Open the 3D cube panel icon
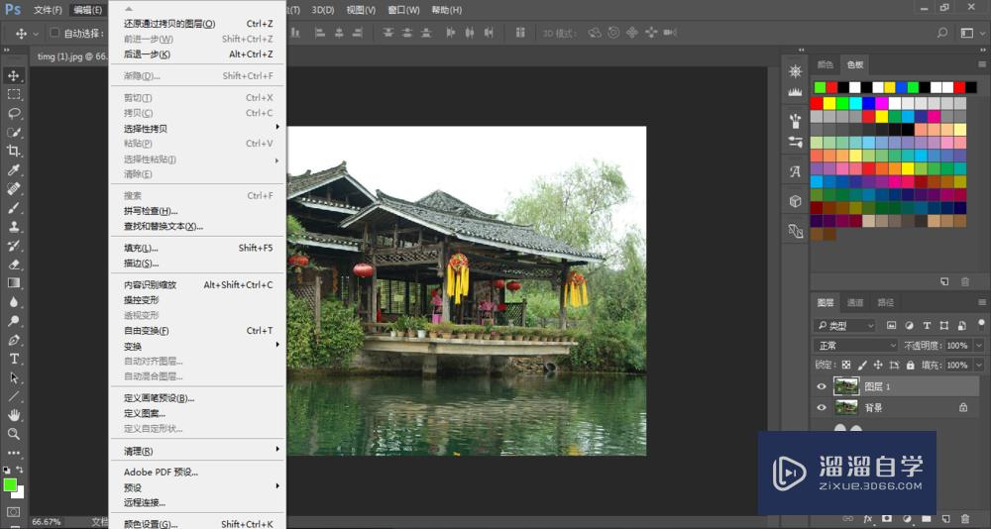The image size is (991, 529). (795, 201)
